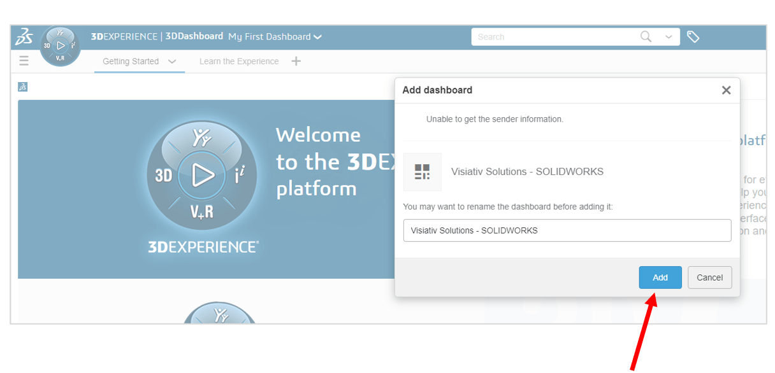
Task: Add a new dashboard tab with the plus icon
Action: click(296, 60)
